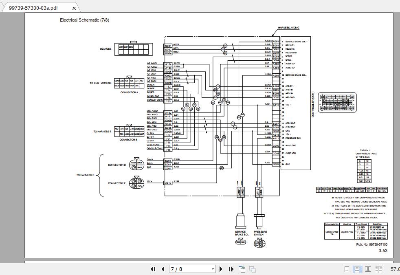Disable the highlighted continuous view mode

[x=357, y=269]
